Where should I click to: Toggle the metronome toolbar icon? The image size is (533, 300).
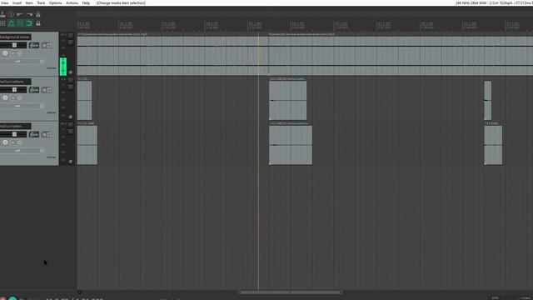pyautogui.click(x=38, y=14)
